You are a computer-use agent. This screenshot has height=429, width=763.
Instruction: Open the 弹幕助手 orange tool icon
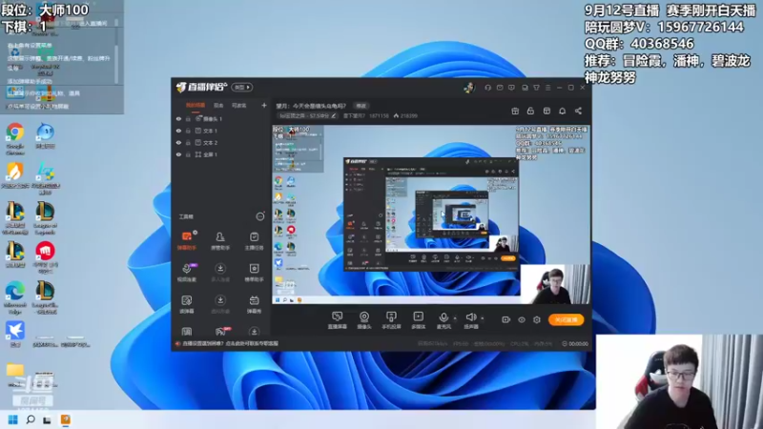[187, 240]
